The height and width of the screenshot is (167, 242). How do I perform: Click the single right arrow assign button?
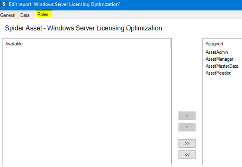pos(187,116)
